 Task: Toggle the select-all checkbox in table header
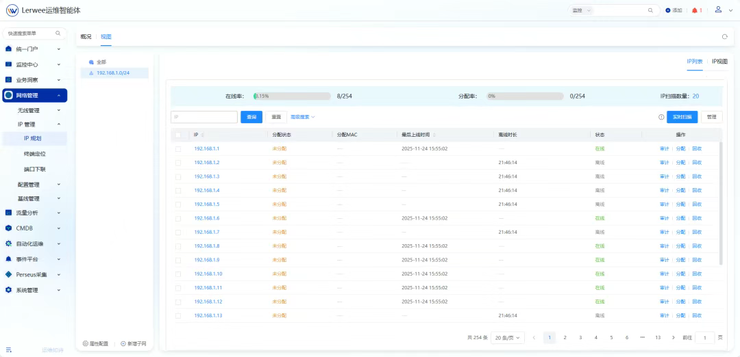point(178,135)
